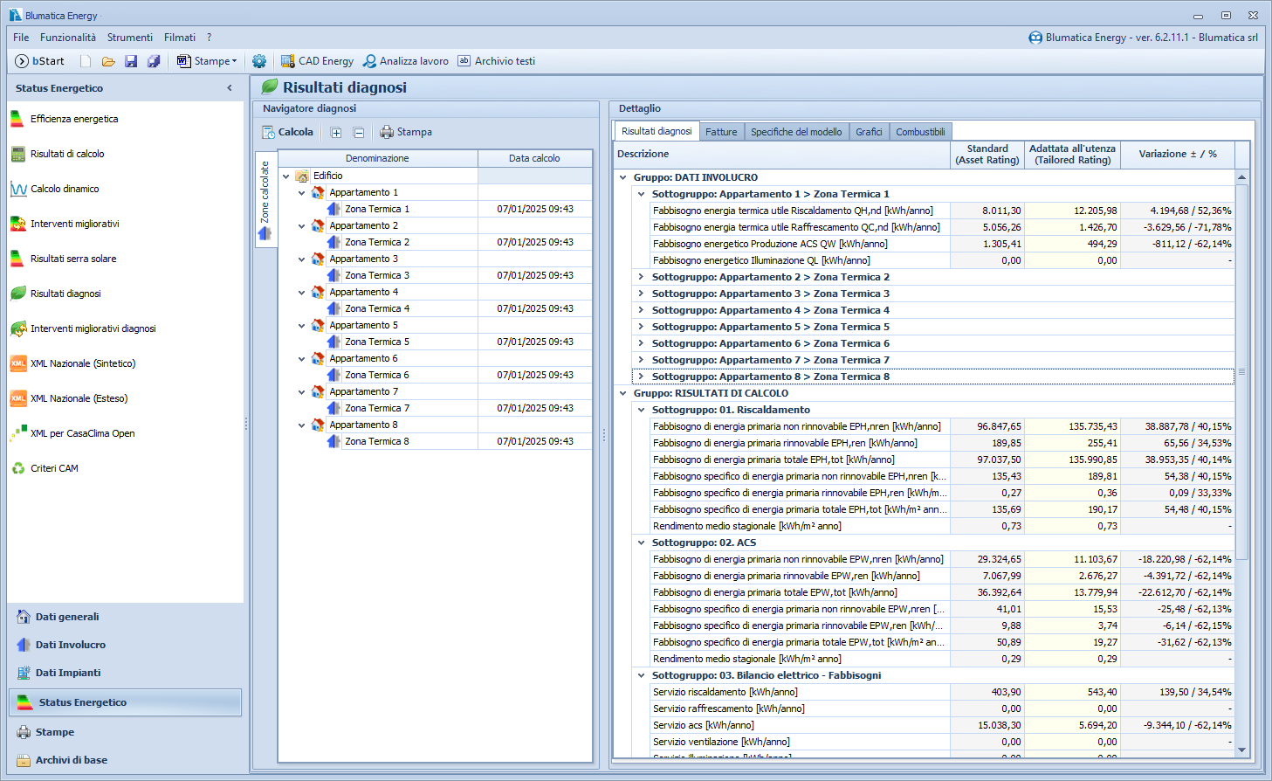Open the Strumenti menu

pyautogui.click(x=130, y=38)
